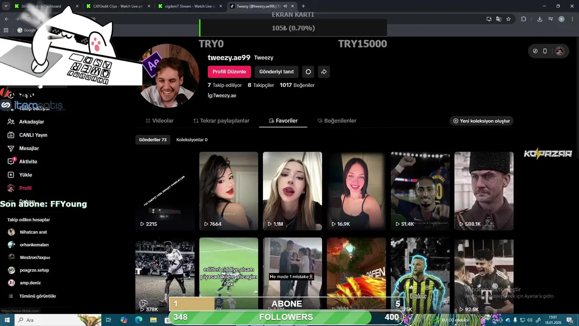Image resolution: width=579 pixels, height=326 pixels.
Task: Open Microsoft Edge from taskbar
Action: coord(139,320)
